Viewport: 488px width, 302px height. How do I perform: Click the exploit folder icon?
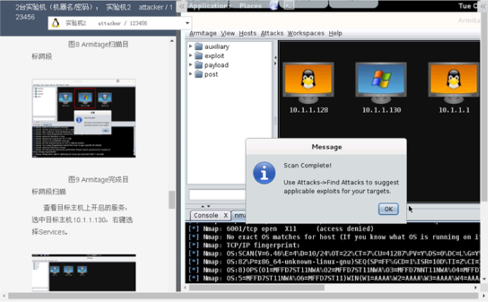point(199,56)
